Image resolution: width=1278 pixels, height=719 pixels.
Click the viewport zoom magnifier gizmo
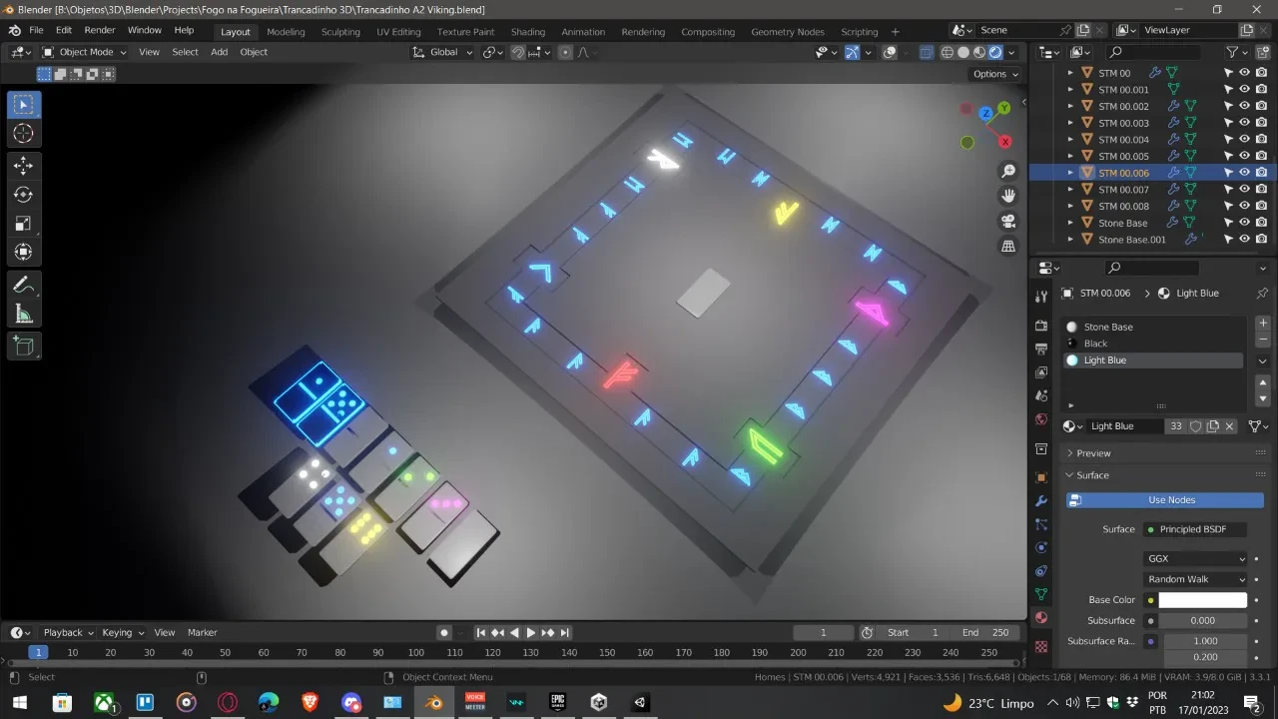[x=1008, y=172]
